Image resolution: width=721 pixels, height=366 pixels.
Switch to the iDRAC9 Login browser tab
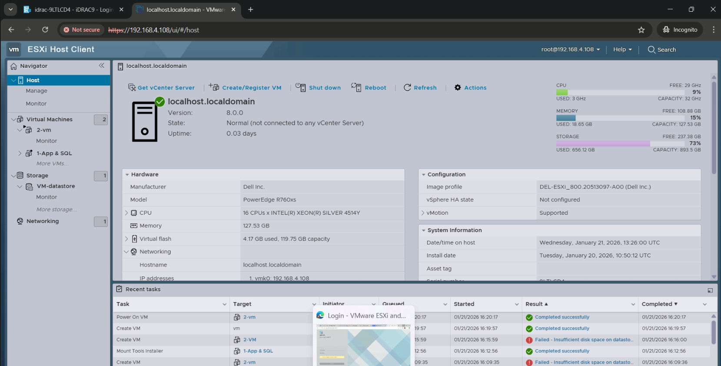(70, 10)
